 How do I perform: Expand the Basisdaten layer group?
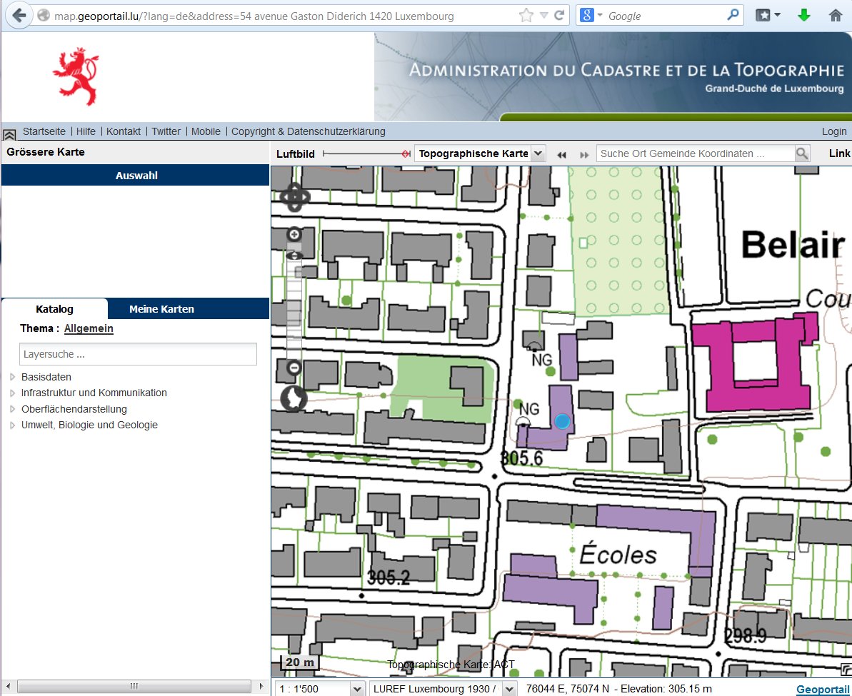tap(13, 377)
